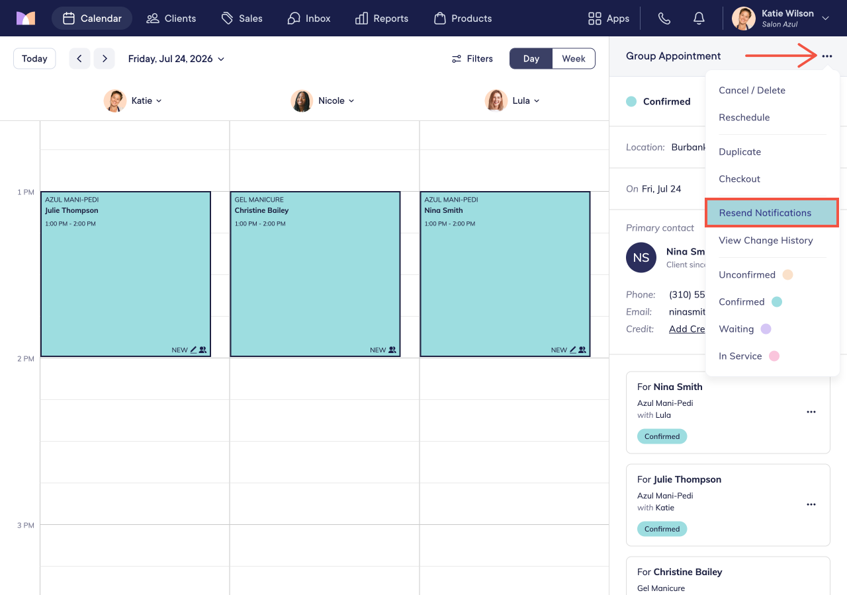Switch to Day view

pyautogui.click(x=531, y=58)
